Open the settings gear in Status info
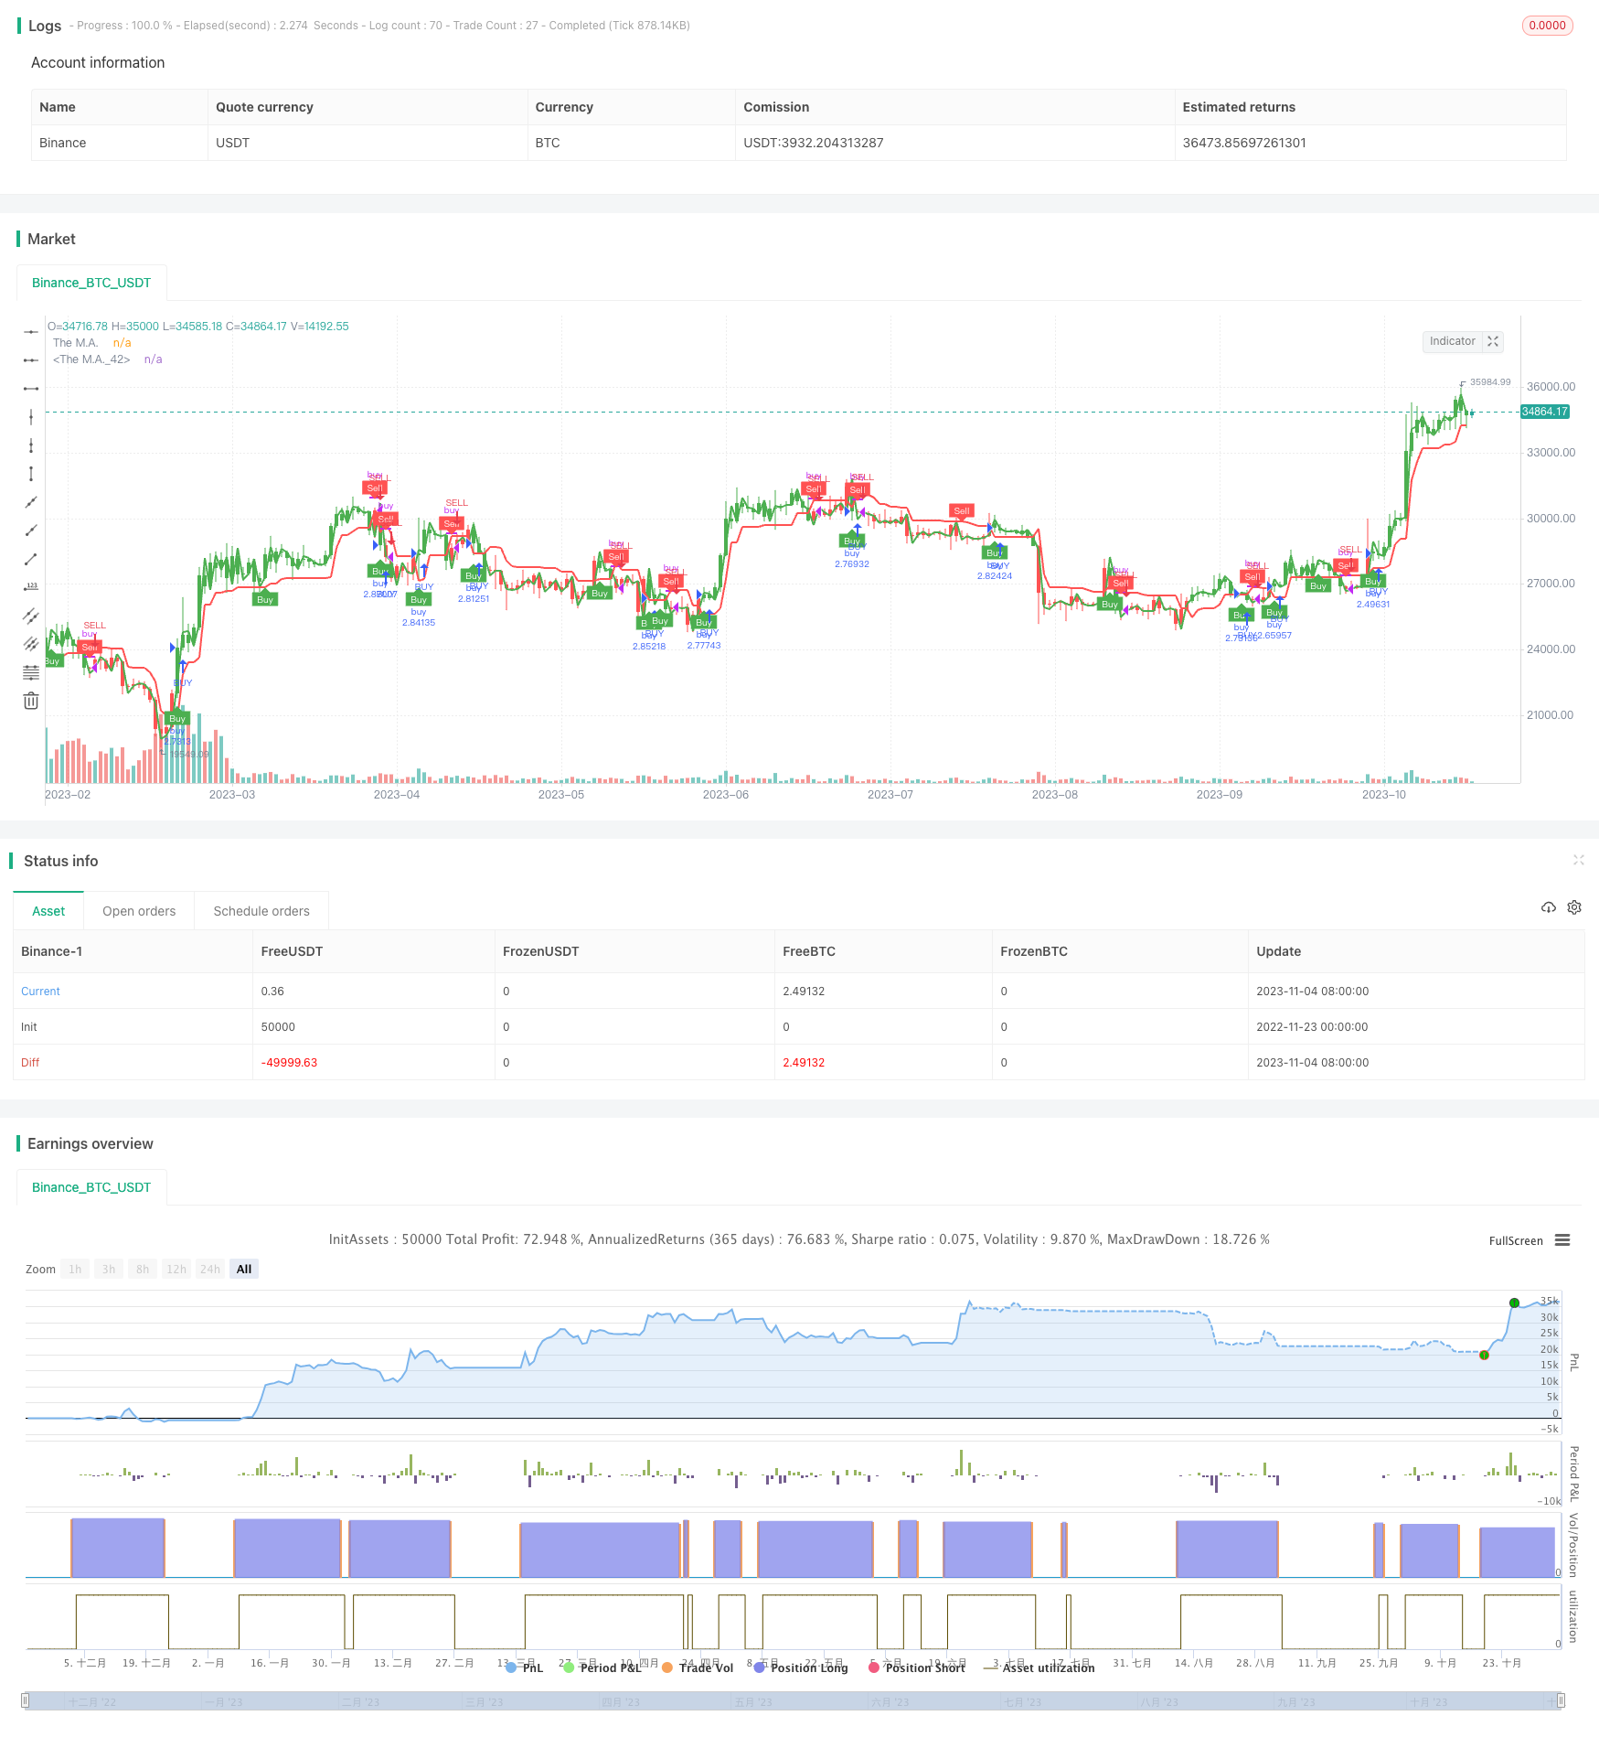Image resolution: width=1599 pixels, height=1737 pixels. pos(1574,907)
